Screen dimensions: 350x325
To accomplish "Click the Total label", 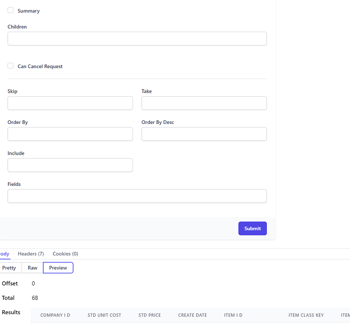I will [8, 298].
